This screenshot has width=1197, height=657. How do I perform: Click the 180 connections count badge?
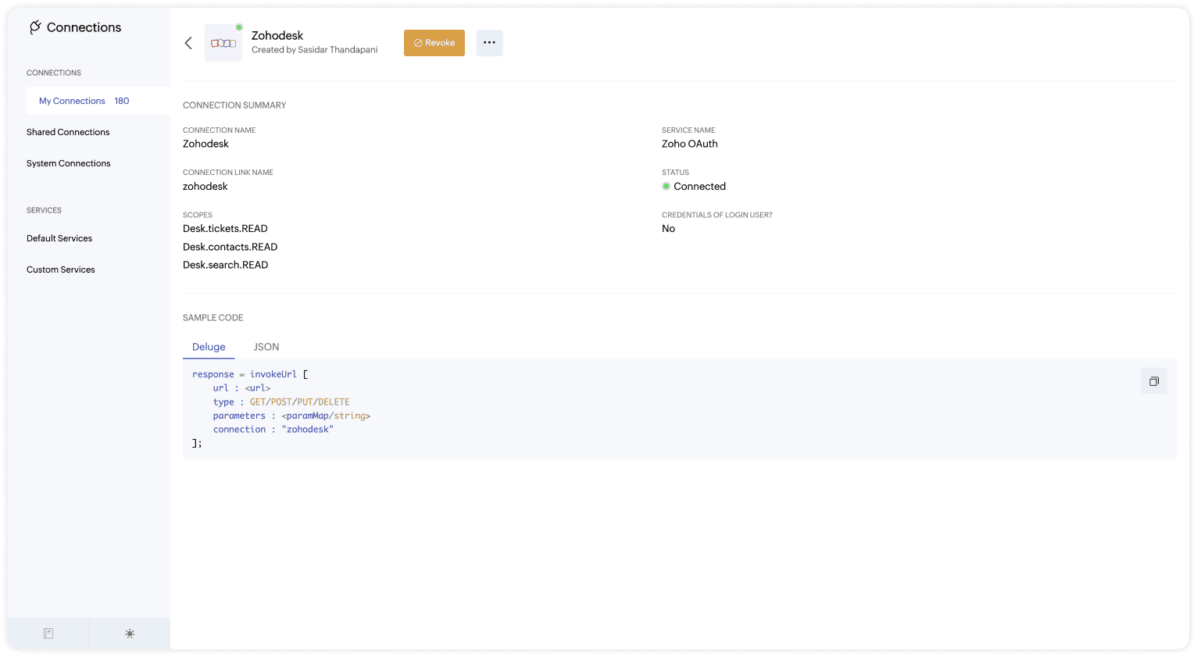[122, 101]
